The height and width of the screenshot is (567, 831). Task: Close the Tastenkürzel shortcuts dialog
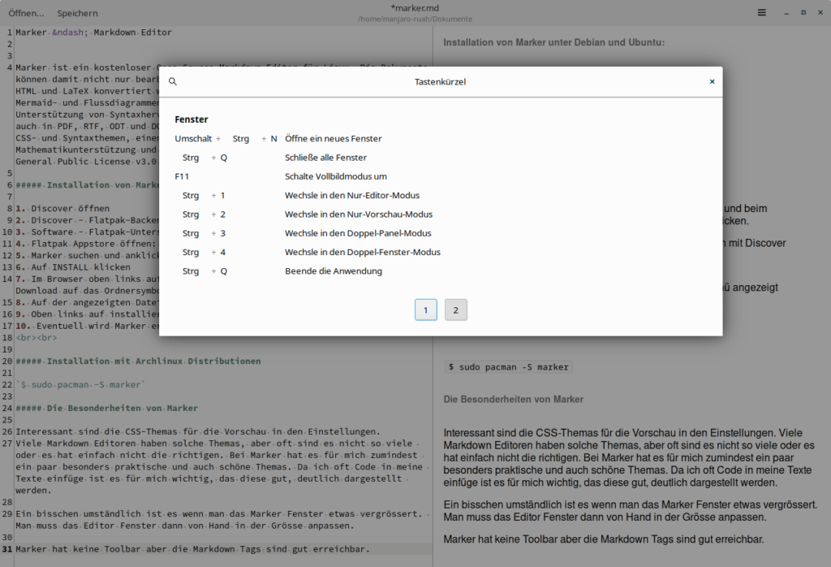pyautogui.click(x=712, y=82)
